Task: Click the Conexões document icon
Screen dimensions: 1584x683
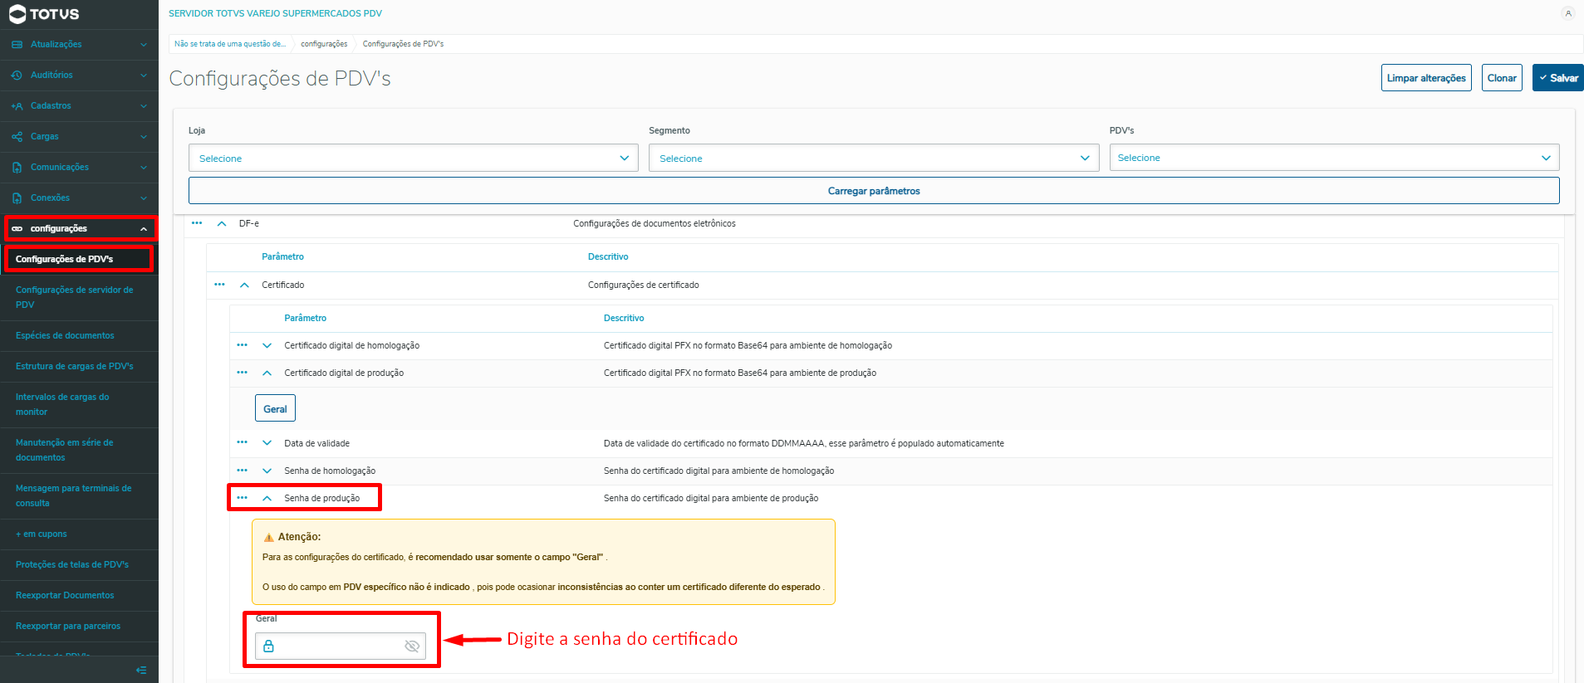Action: [x=17, y=198]
